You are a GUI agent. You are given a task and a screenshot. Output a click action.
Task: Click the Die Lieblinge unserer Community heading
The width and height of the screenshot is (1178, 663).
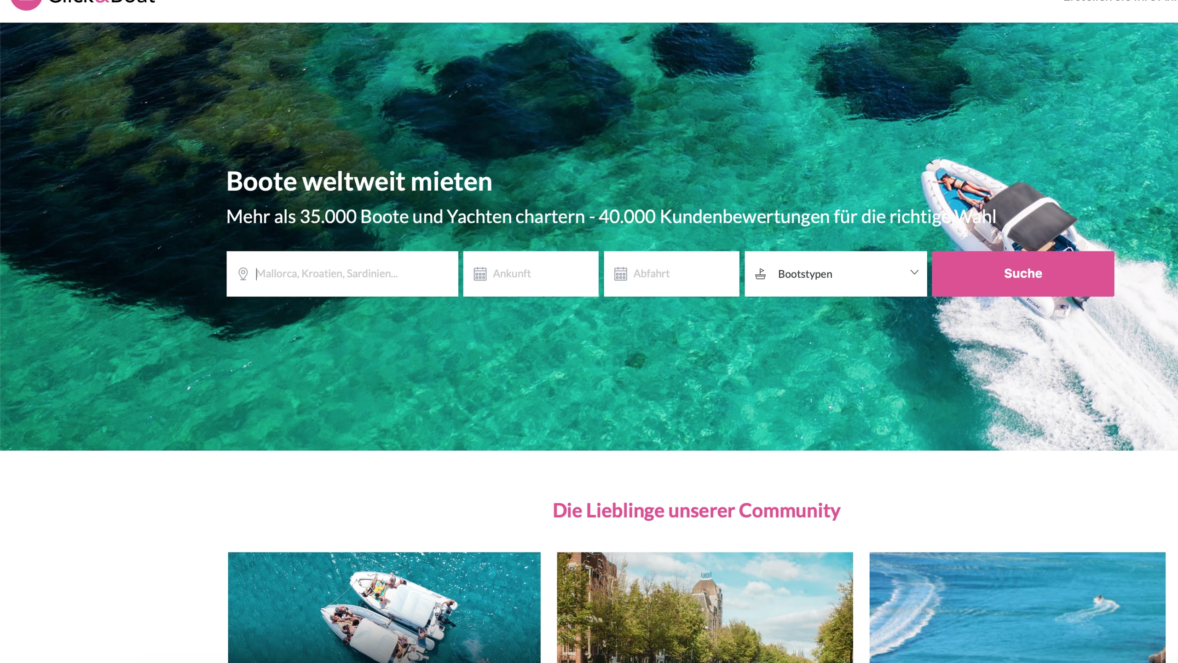coord(696,511)
